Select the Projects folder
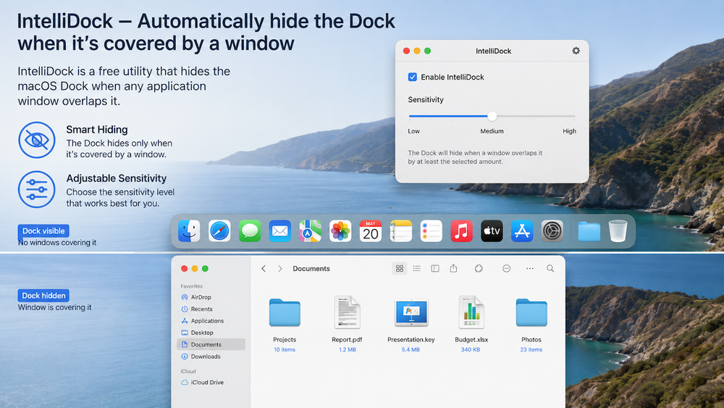 [x=285, y=313]
